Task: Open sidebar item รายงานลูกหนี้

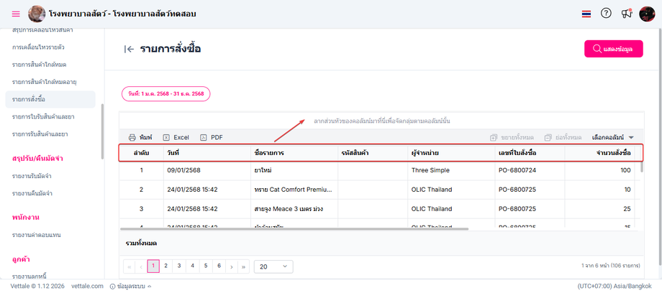Action: (x=29, y=276)
